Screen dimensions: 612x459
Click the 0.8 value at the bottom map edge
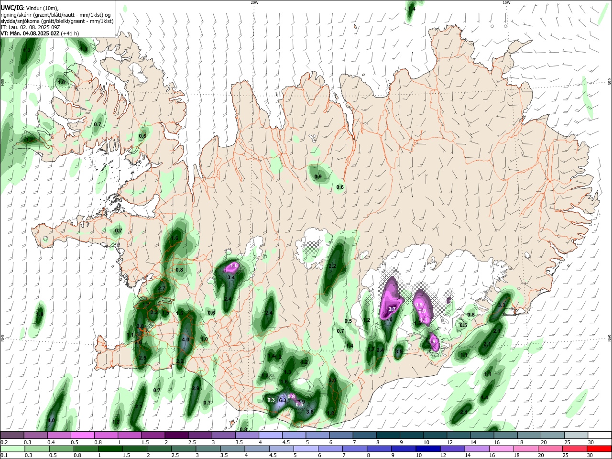(243, 429)
